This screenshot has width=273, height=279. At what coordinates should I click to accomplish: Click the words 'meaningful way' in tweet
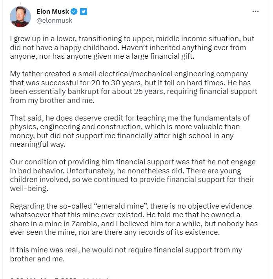pos(37,144)
